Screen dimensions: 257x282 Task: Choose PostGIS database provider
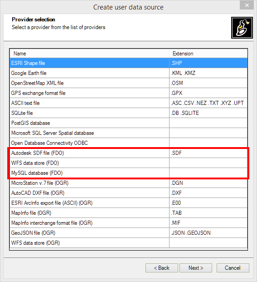click(x=129, y=123)
